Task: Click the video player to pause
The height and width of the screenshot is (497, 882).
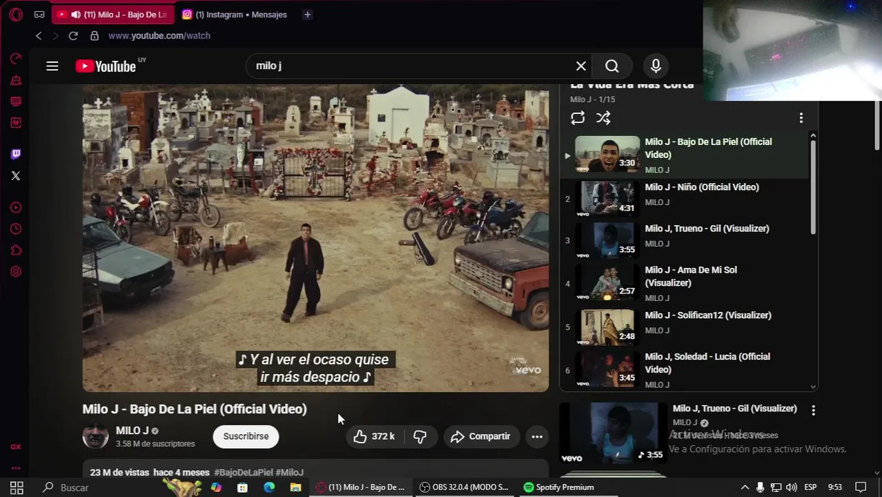Action: (315, 238)
